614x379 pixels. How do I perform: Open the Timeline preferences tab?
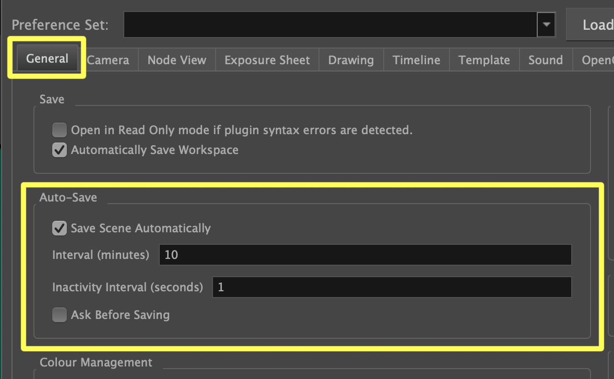(416, 60)
